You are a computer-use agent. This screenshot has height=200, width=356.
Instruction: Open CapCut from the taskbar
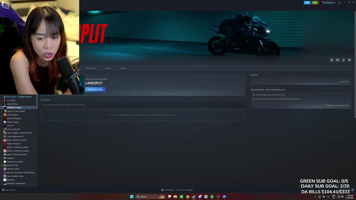206,197
